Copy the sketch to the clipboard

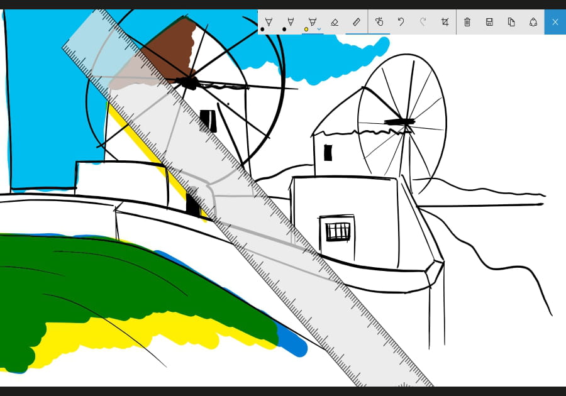click(x=511, y=23)
